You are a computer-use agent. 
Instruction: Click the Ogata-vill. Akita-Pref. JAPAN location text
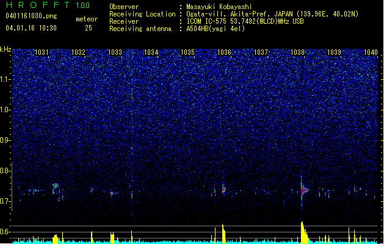pos(272,14)
